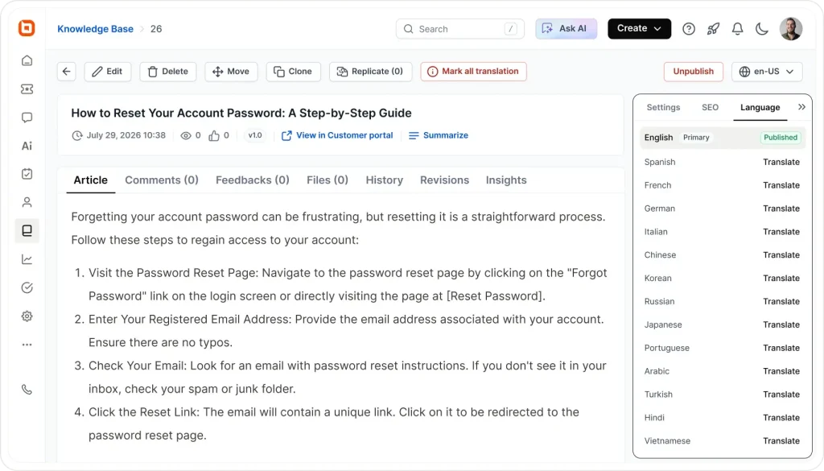
Task: Click the thumbs-up like icon
Action: point(214,135)
